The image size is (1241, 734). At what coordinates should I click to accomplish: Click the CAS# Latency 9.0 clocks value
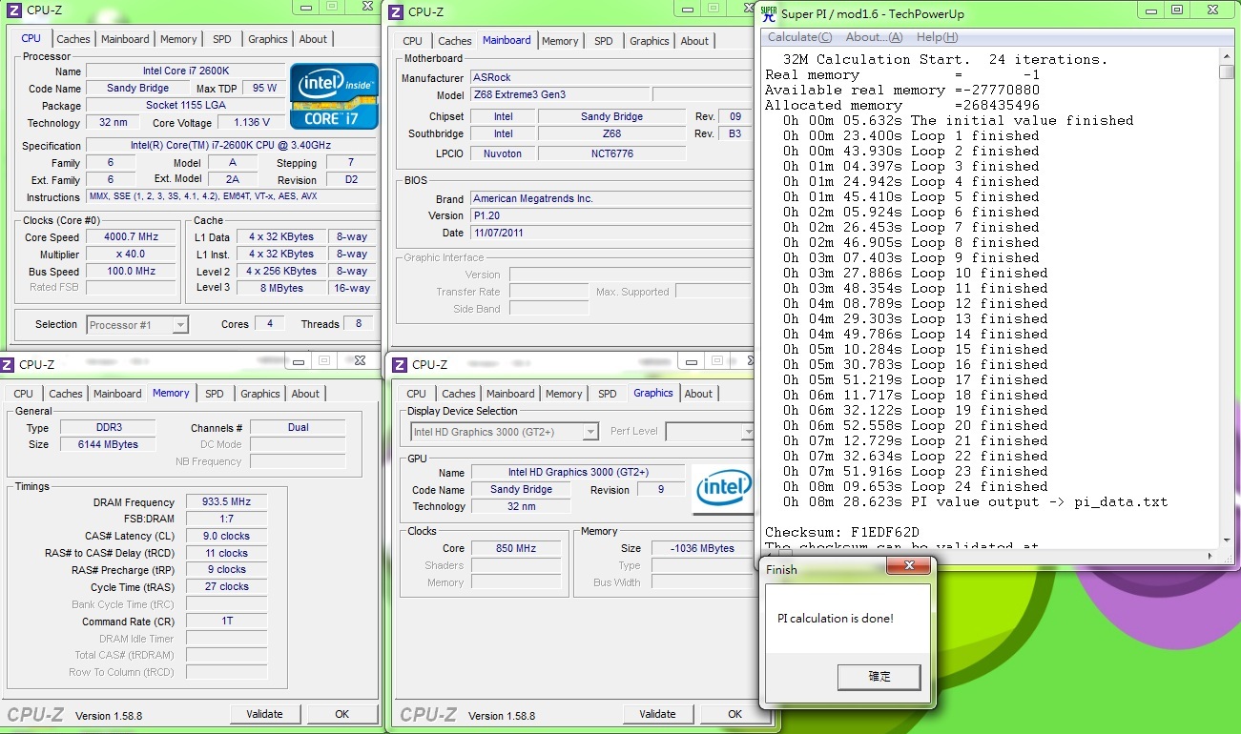click(226, 536)
